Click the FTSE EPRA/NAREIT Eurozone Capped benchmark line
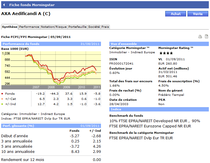The image size is (210, 163). pyautogui.click(x=150, y=126)
